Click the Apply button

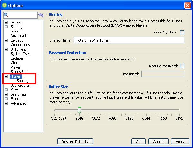[180, 142]
